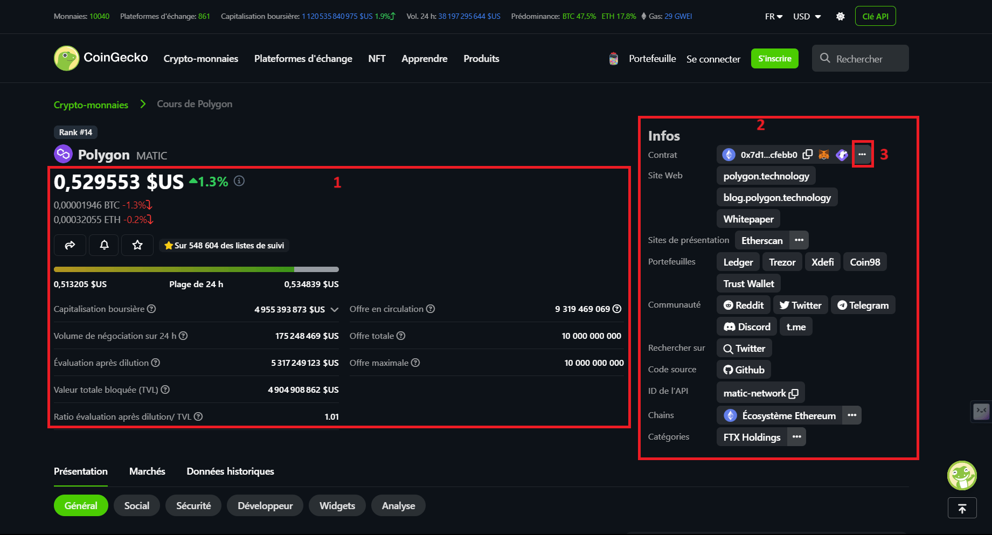Select the Social pill

pos(137,505)
